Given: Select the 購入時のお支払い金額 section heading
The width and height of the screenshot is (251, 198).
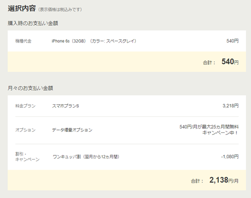Looking at the screenshot, I should pyautogui.click(x=33, y=23).
